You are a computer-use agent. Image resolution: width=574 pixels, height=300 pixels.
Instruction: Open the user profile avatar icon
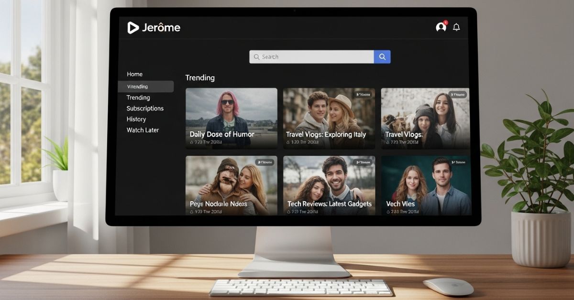tap(441, 27)
